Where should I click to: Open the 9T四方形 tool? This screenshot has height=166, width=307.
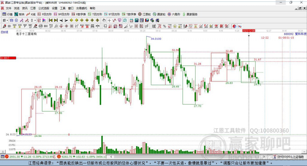(112, 14)
